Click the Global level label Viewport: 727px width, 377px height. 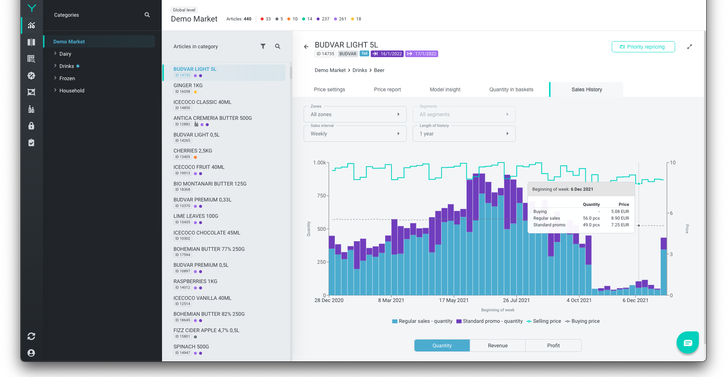pyautogui.click(x=184, y=10)
